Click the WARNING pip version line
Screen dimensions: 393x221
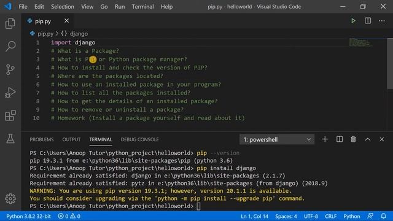click(161, 191)
